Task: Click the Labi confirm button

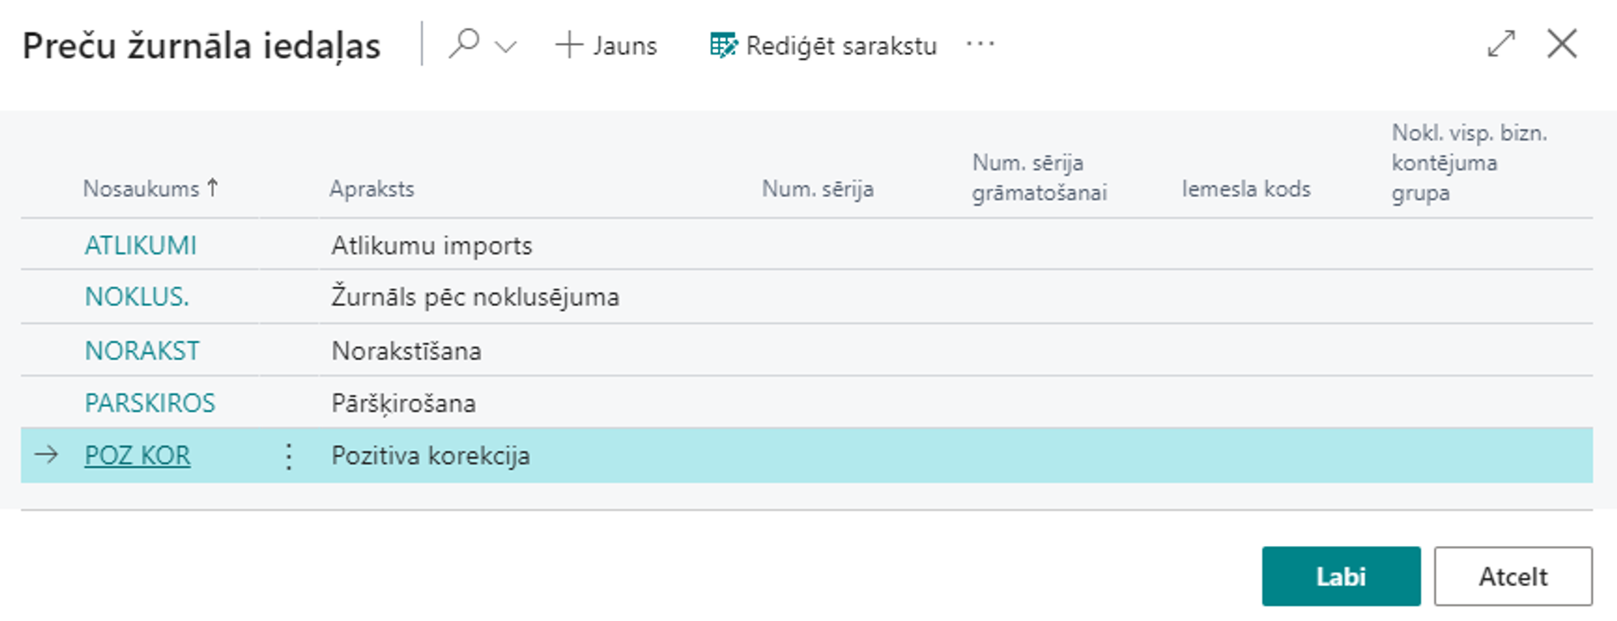Action: pos(1340,576)
